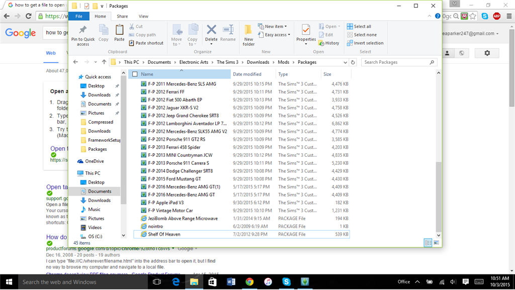Click the Paste ribbon button

(x=119, y=33)
